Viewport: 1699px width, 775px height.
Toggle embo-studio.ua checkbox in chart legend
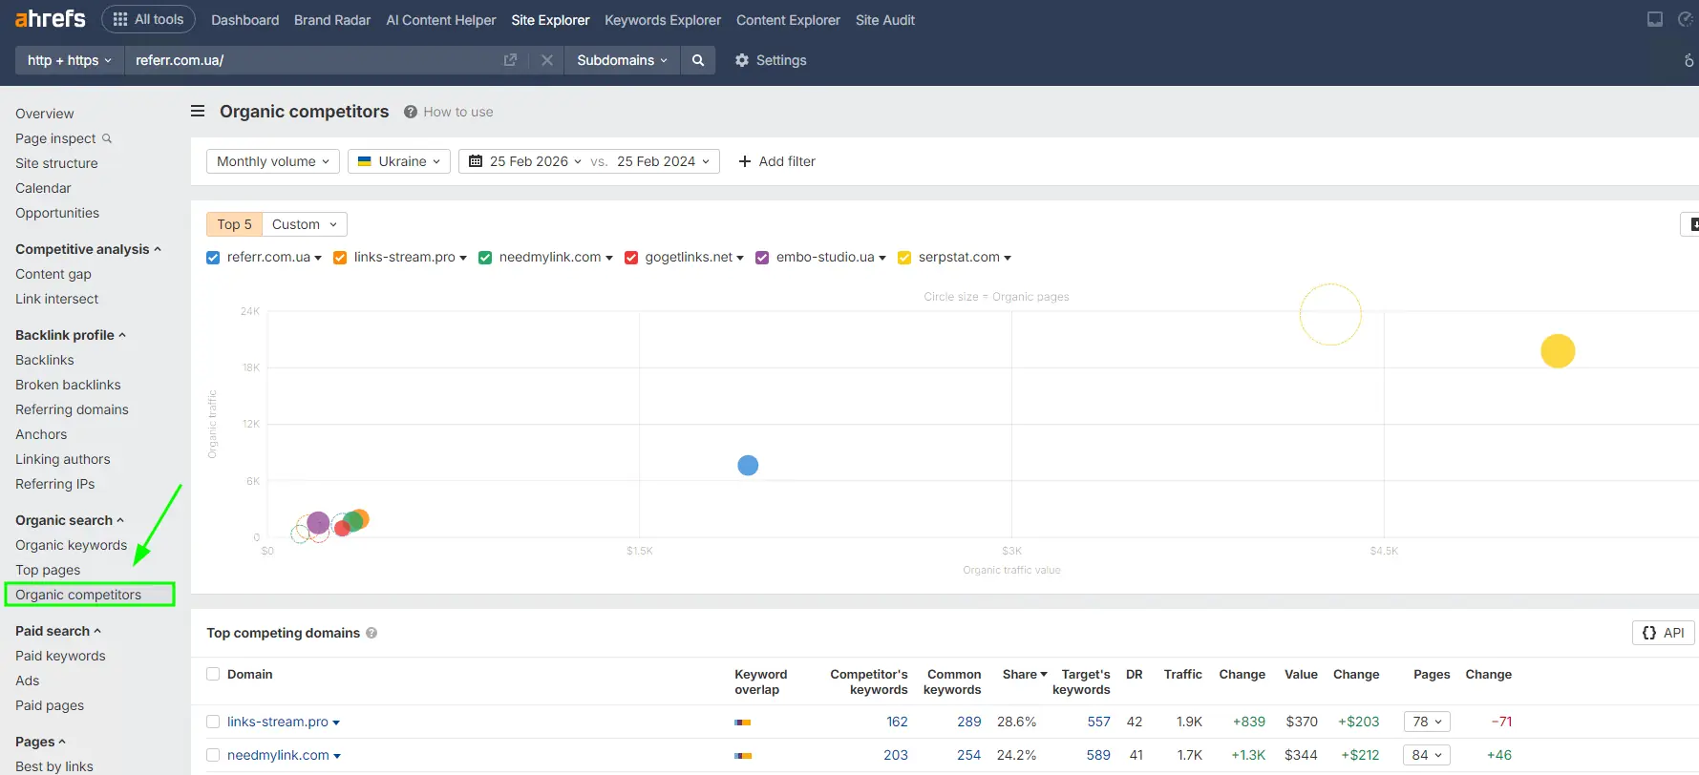coord(762,258)
